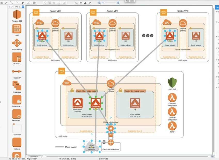The width and height of the screenshot is (219, 160).
Task: Select the Poller lambda icon
Action: pyautogui.click(x=172, y=126)
